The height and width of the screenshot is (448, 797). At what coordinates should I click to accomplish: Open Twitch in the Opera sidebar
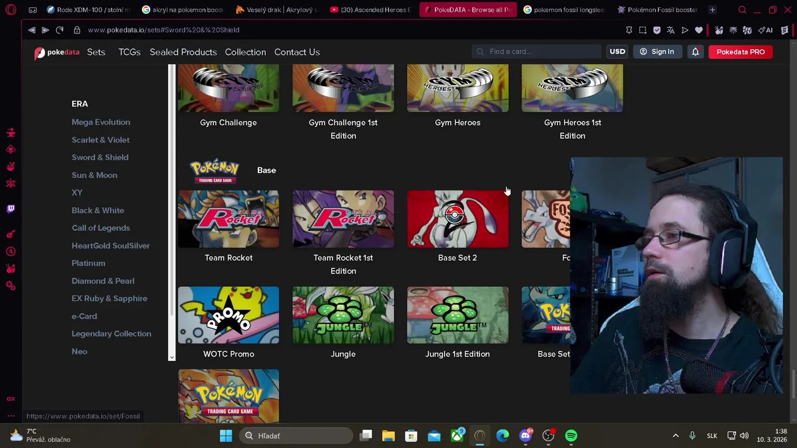point(11,208)
